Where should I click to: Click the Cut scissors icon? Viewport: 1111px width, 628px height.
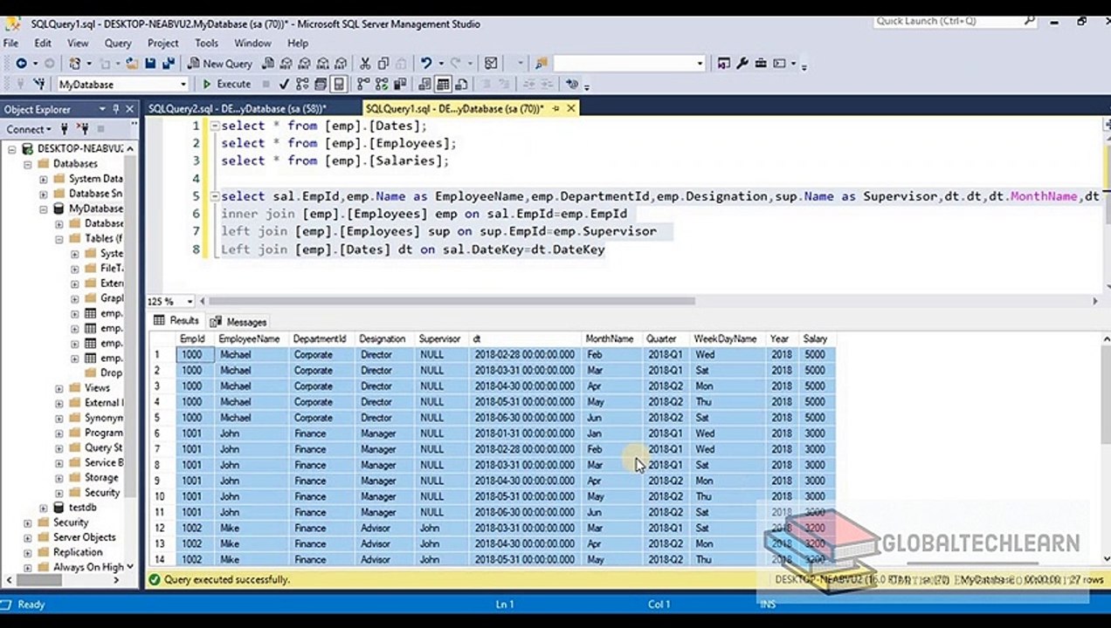tap(365, 64)
